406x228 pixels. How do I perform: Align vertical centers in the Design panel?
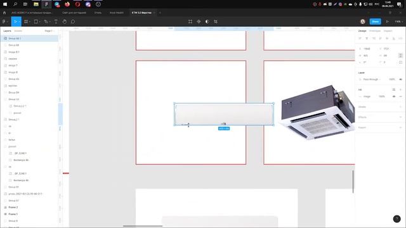(x=387, y=38)
